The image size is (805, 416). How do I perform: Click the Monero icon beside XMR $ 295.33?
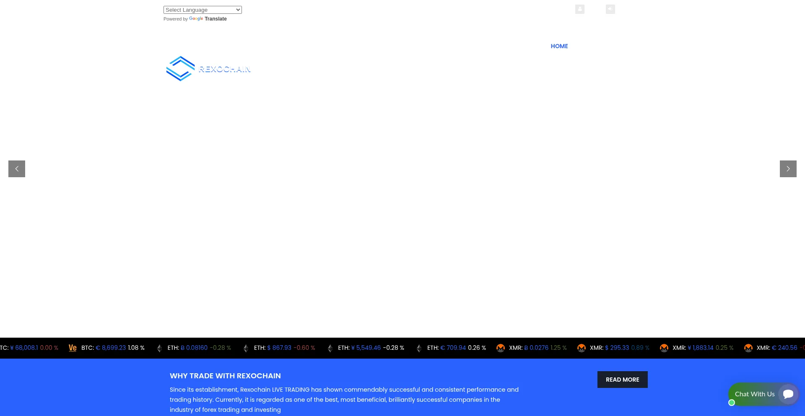pyautogui.click(x=582, y=348)
